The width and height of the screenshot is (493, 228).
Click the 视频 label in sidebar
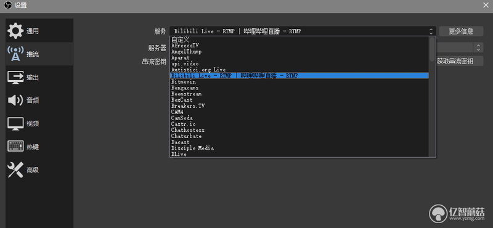click(33, 124)
